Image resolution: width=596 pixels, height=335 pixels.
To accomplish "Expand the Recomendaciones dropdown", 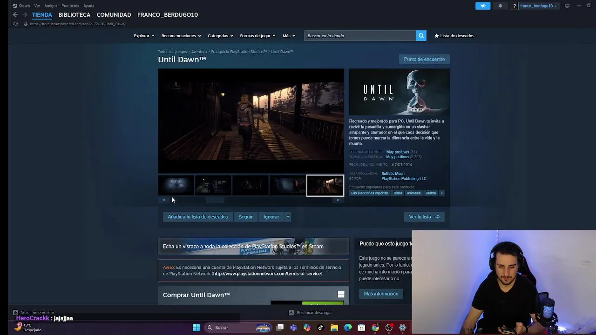I will (x=181, y=36).
